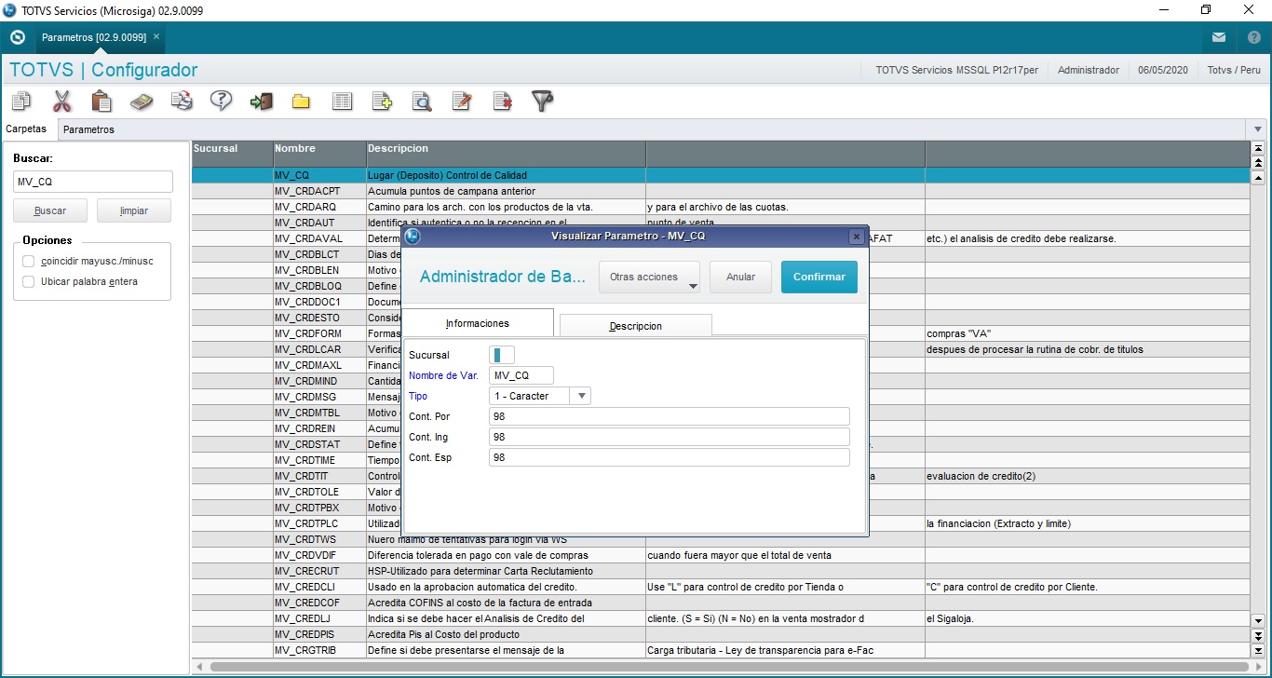Select the MV_CQ row in the table
The height and width of the screenshot is (678, 1272).
click(720, 175)
